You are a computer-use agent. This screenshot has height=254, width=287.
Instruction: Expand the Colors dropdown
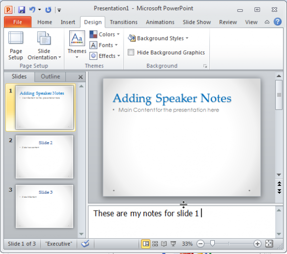tap(104, 35)
